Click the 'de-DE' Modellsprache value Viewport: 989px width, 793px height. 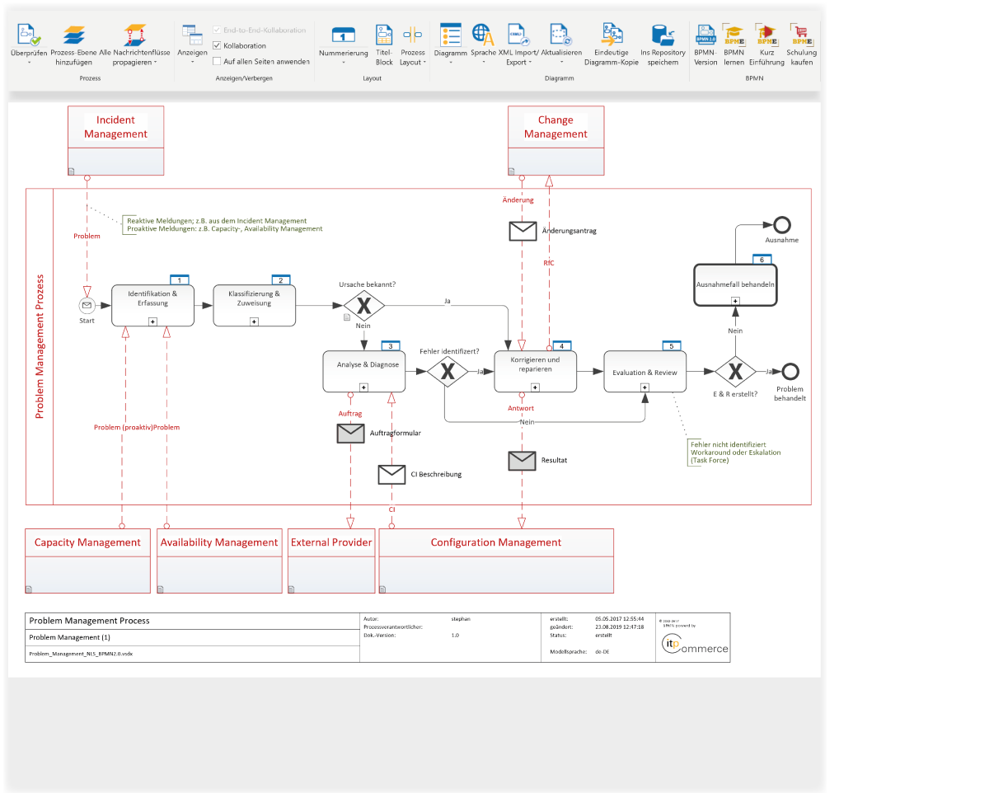point(602,651)
